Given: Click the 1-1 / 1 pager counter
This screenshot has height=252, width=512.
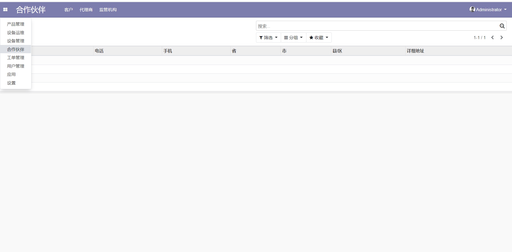Looking at the screenshot, I should 479,38.
